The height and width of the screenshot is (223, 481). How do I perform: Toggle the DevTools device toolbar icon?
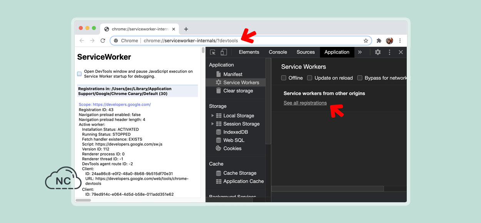(x=224, y=52)
